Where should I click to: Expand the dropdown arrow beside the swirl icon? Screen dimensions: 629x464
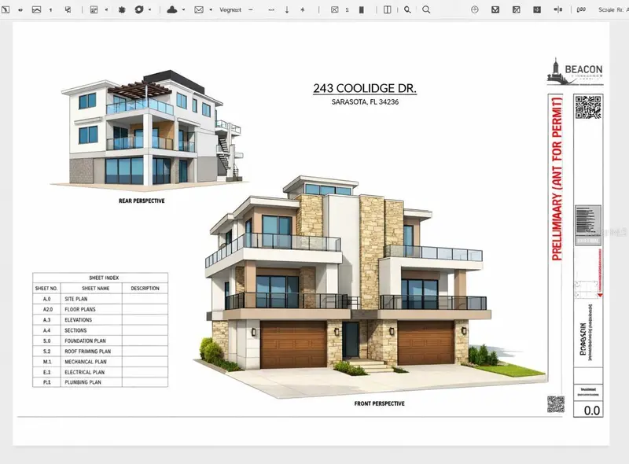150,9
